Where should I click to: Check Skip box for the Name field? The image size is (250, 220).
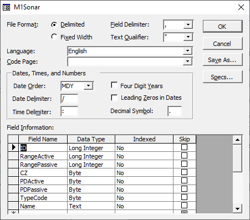pyautogui.click(x=184, y=206)
